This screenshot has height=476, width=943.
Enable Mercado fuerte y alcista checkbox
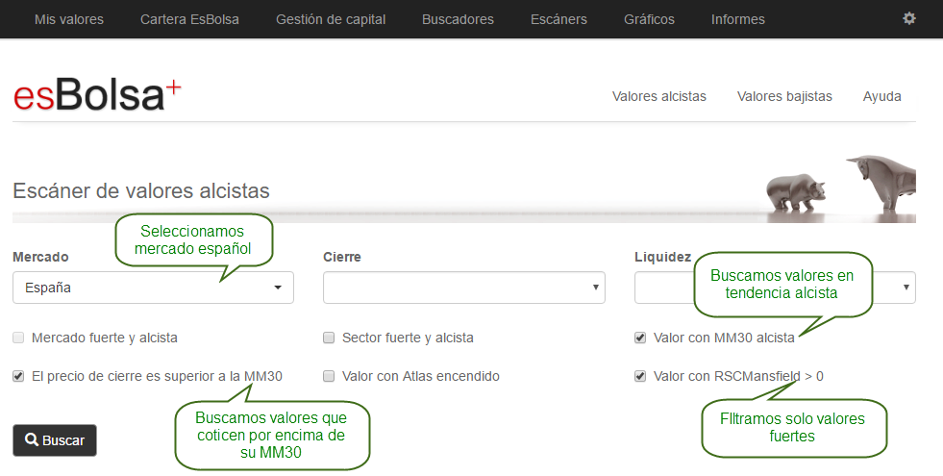[18, 338]
